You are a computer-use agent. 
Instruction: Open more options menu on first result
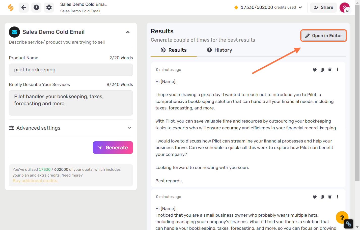(337, 70)
